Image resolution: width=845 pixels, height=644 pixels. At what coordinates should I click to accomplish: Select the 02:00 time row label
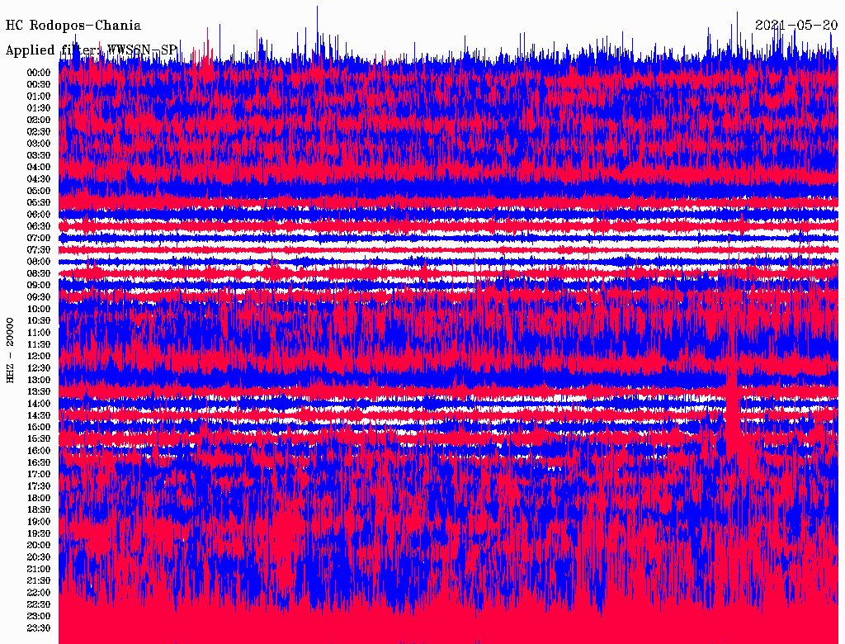click(x=39, y=120)
